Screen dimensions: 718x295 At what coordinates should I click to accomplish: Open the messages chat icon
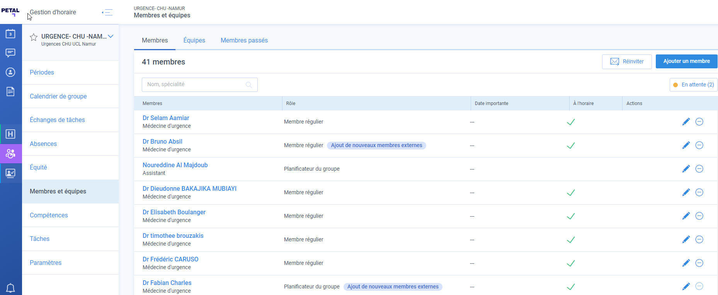tap(10, 53)
